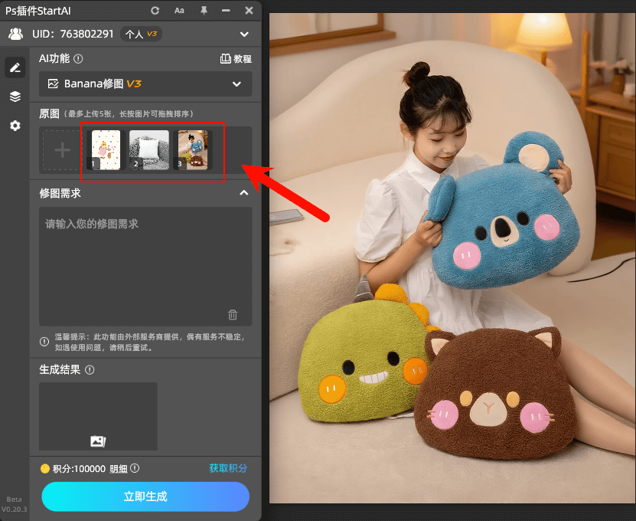Click info icon next to 积分明细
The image size is (636, 521).
(x=136, y=468)
